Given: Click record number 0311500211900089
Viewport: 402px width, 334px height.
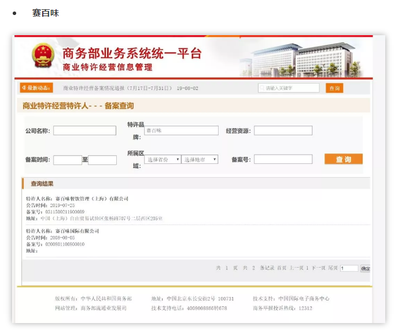Looking at the screenshot, I should 65,212.
